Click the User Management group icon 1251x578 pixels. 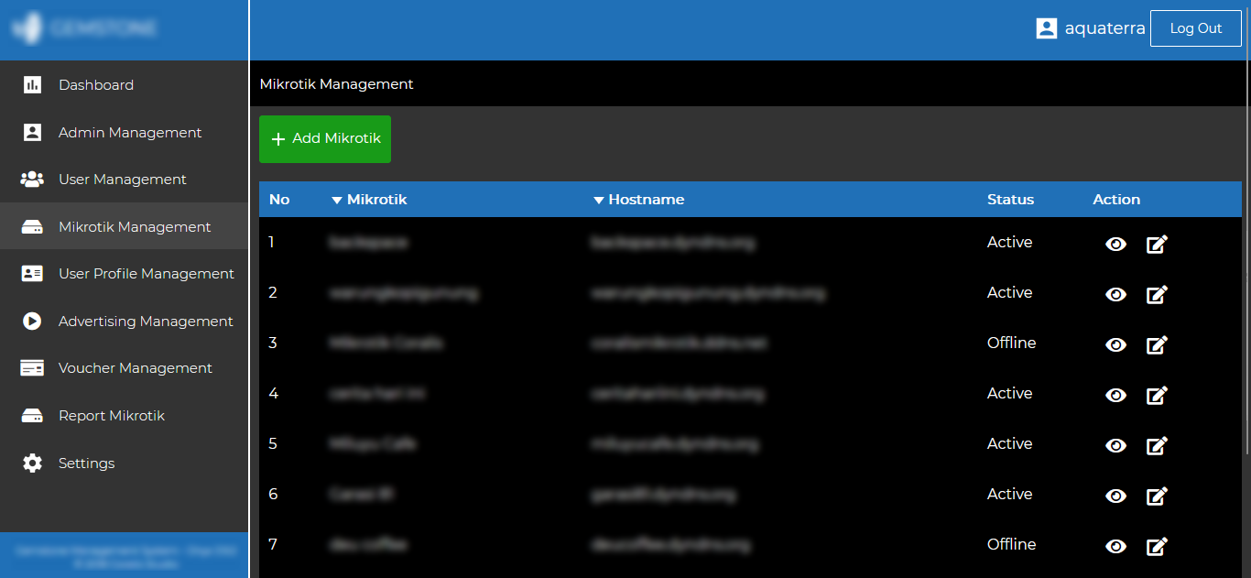(32, 180)
